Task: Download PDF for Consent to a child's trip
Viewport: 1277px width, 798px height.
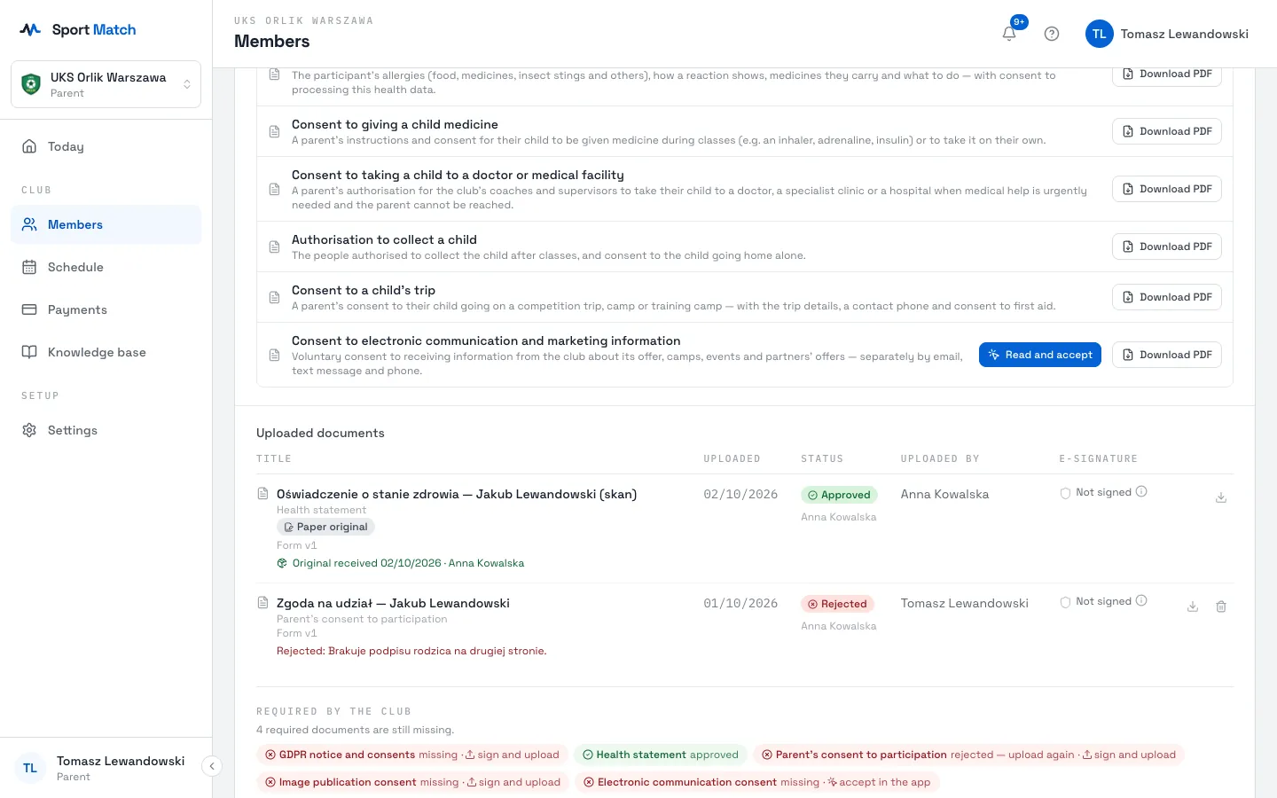Action: (x=1167, y=297)
